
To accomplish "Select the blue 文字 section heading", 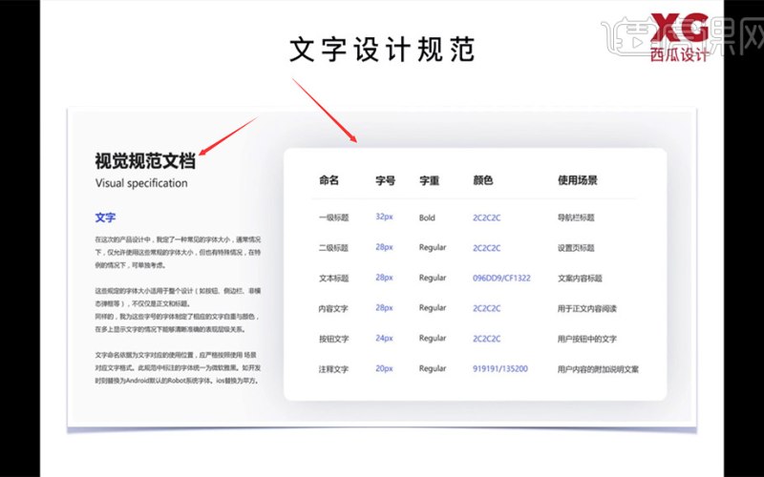I will (105, 218).
